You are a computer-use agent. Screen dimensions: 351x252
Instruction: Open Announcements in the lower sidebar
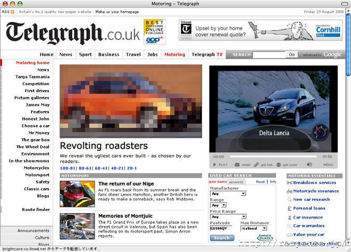pyautogui.click(x=34, y=231)
